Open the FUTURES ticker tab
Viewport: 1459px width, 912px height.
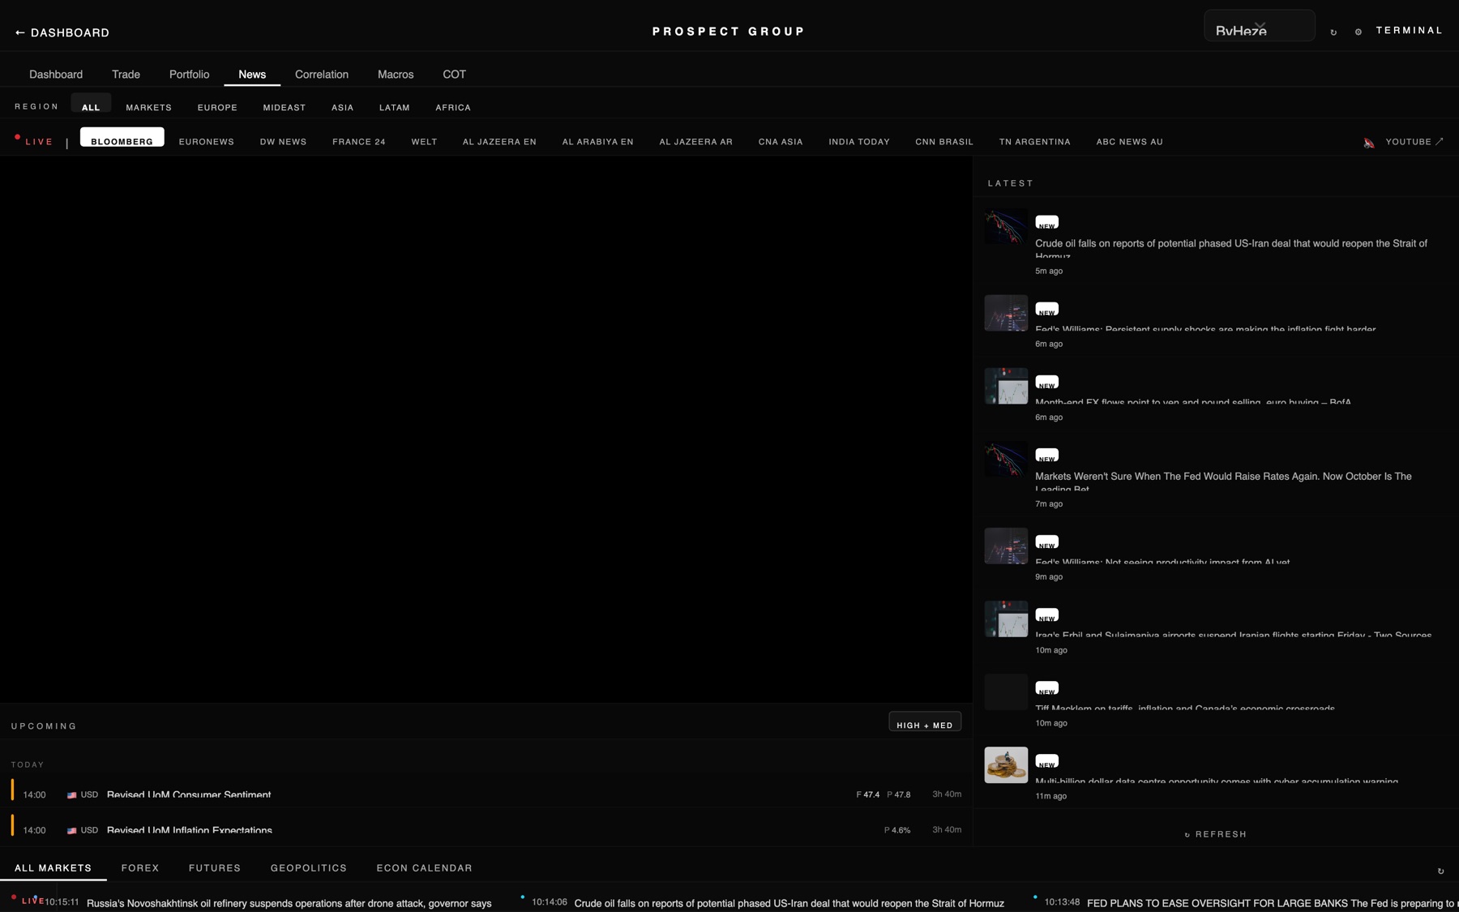click(215, 867)
